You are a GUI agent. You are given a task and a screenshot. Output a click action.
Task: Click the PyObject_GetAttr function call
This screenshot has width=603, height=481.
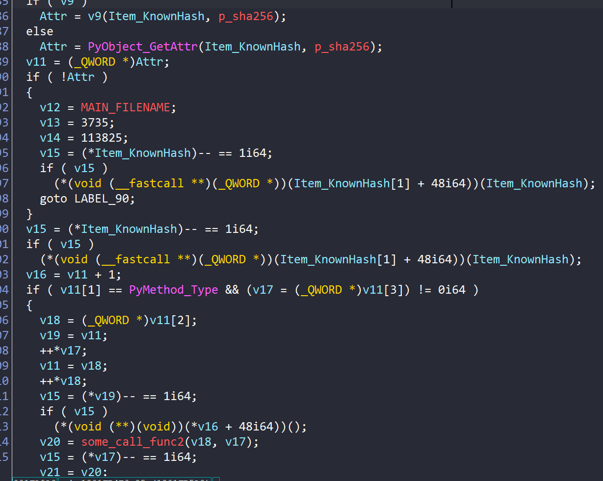(142, 47)
